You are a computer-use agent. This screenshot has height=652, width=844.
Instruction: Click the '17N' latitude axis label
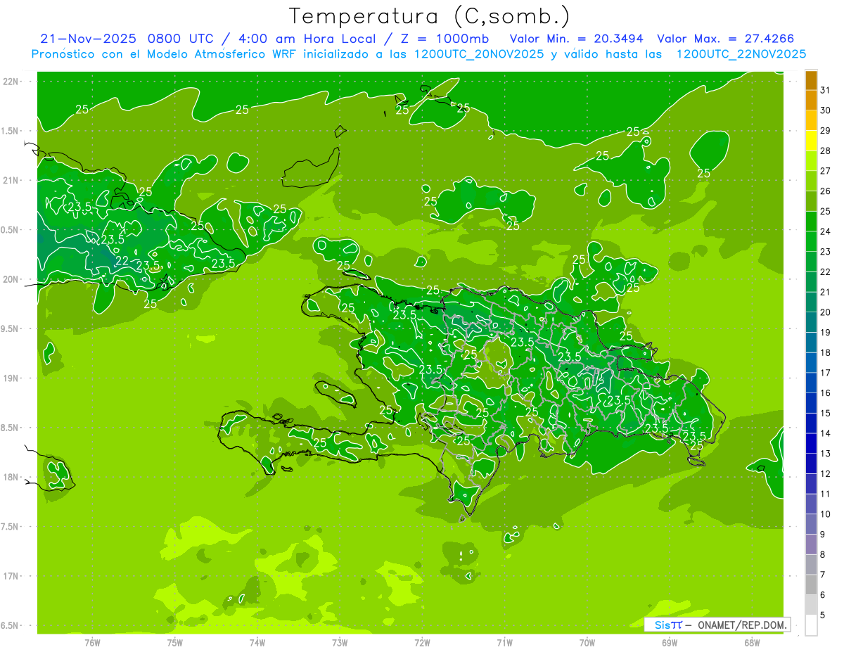[11, 576]
